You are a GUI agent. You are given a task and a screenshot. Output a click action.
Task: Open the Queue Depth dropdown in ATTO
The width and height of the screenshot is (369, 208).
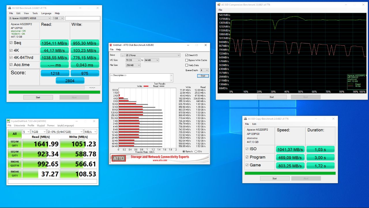204,70
